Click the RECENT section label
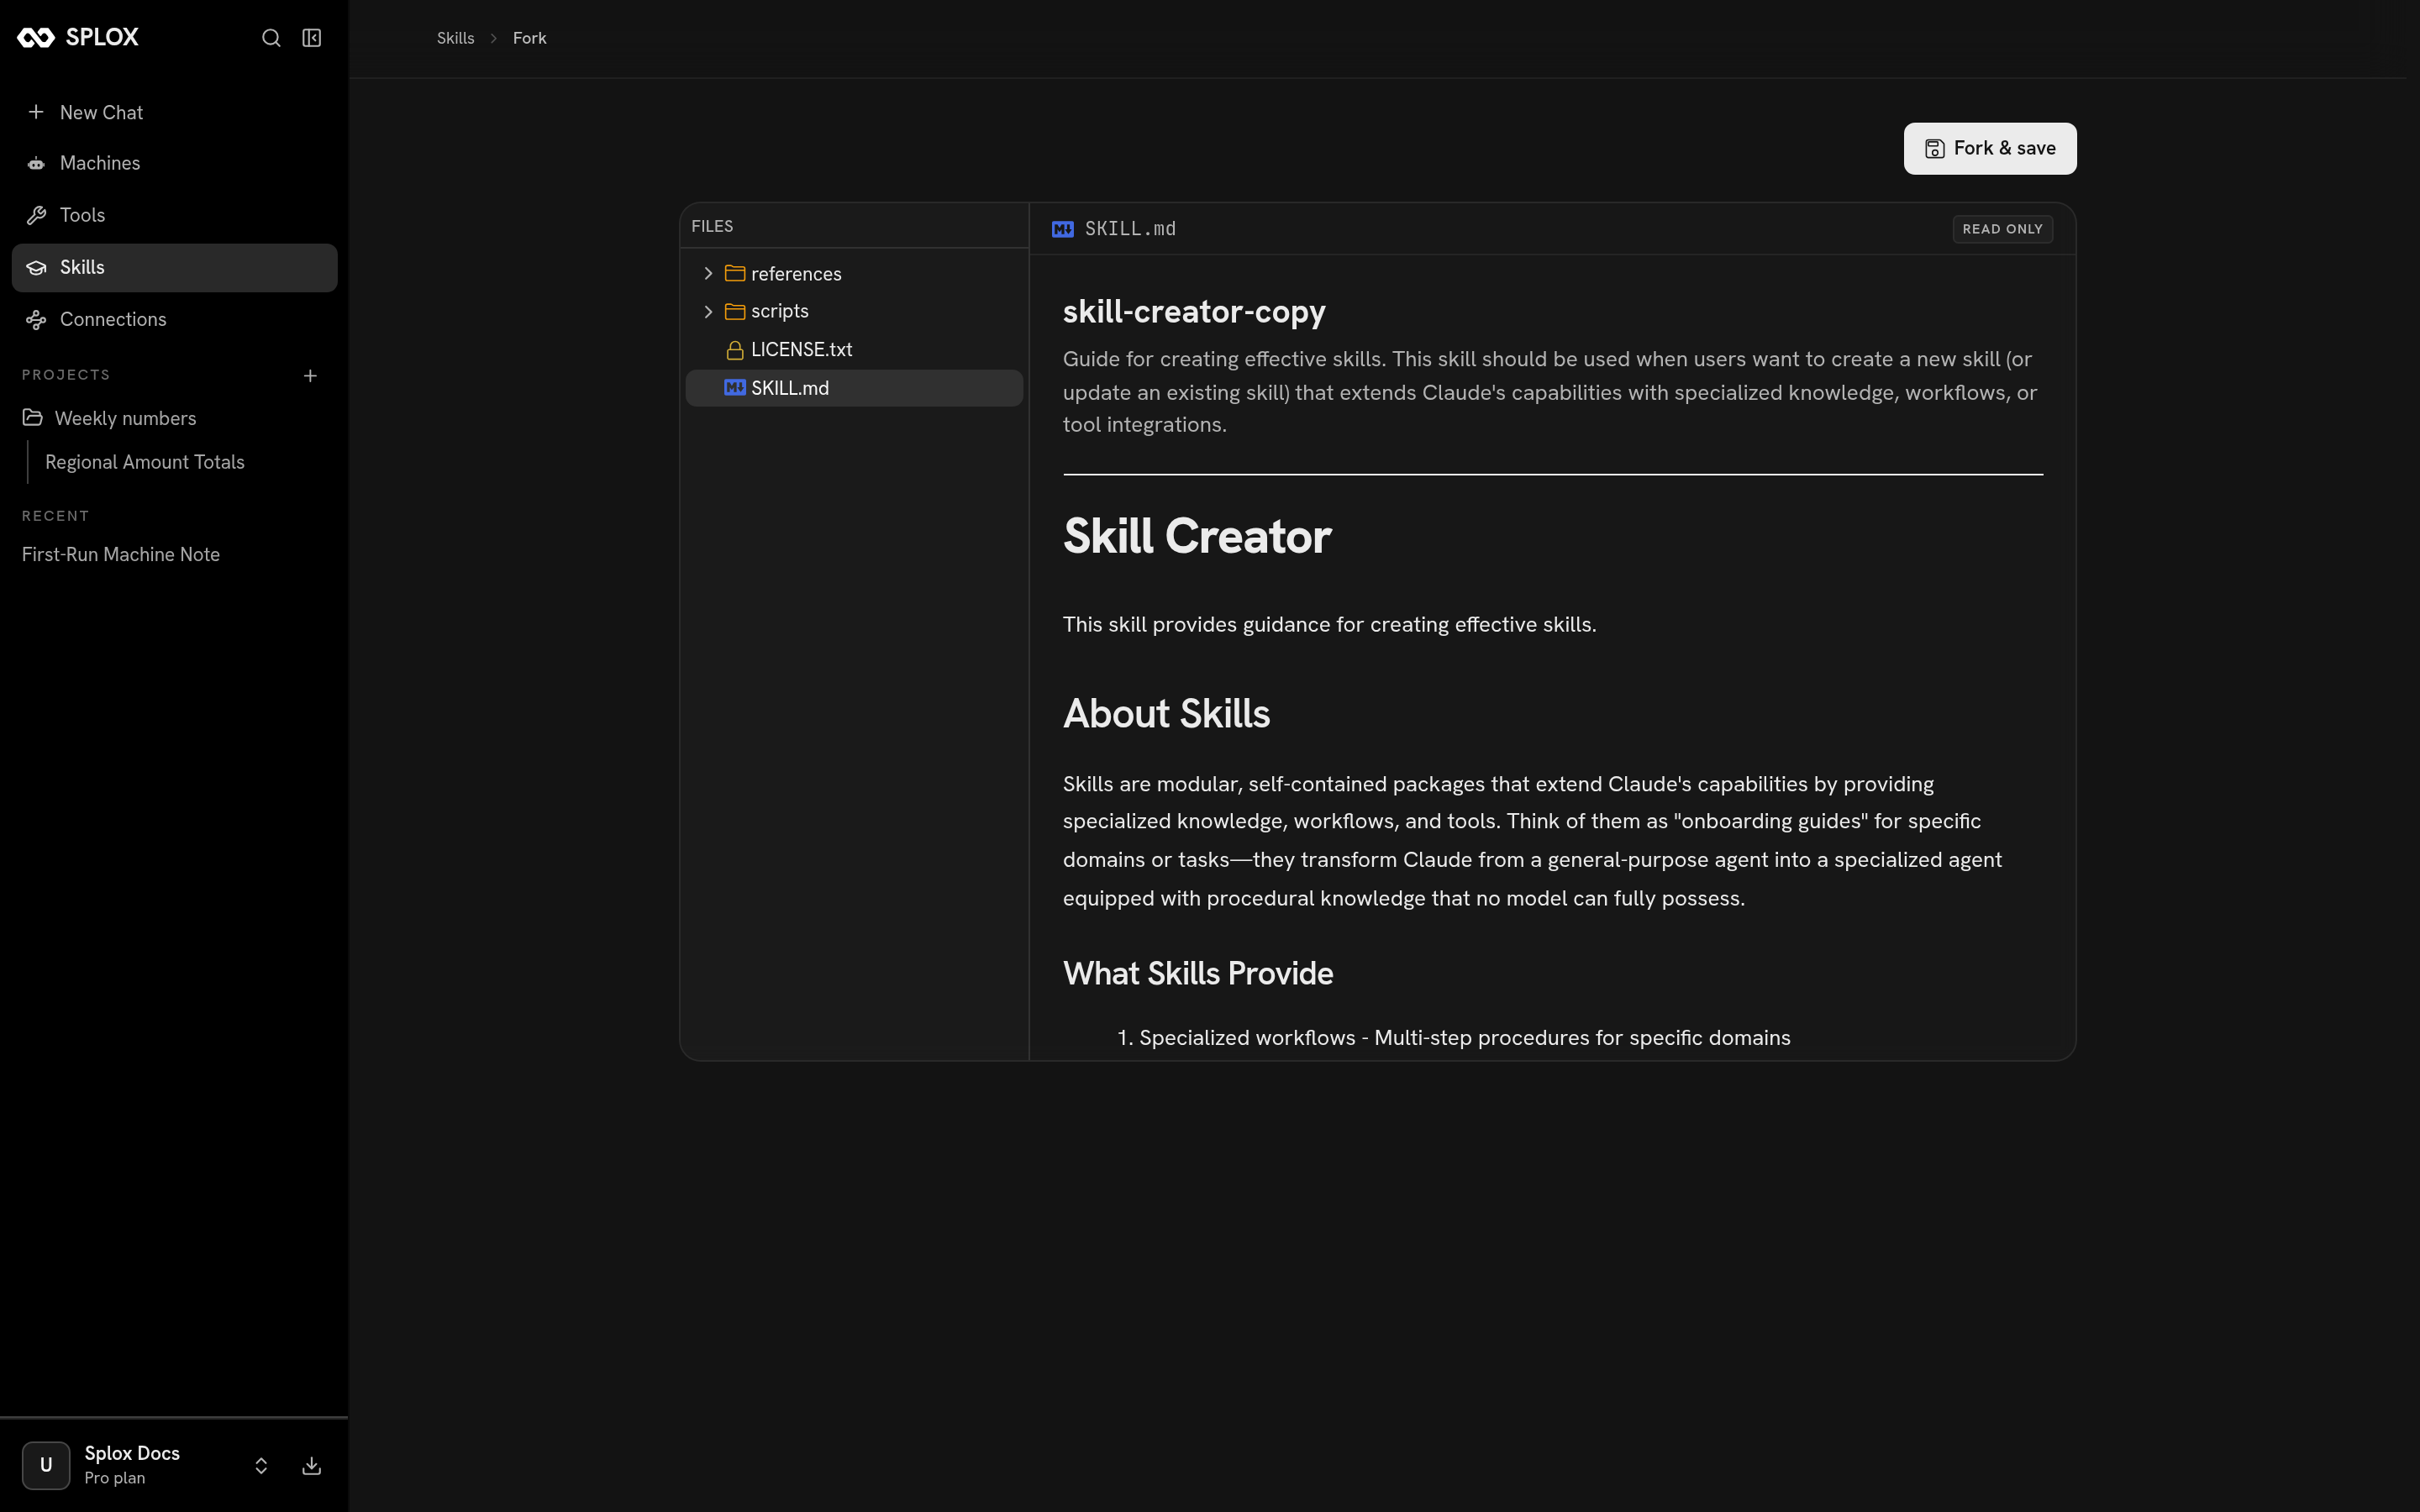The width and height of the screenshot is (2420, 1512). 55,516
